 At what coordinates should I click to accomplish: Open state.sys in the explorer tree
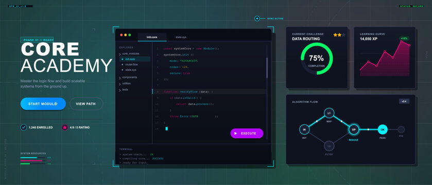coord(130,70)
